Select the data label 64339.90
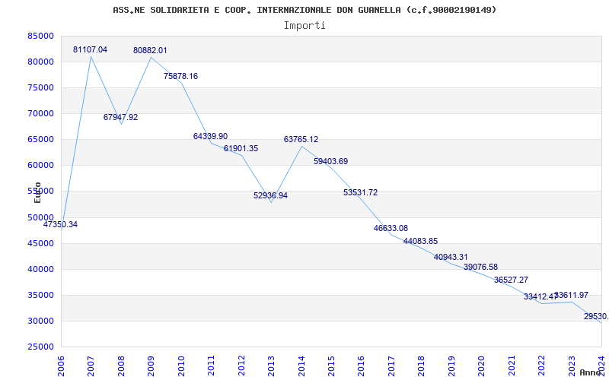 pyautogui.click(x=211, y=137)
